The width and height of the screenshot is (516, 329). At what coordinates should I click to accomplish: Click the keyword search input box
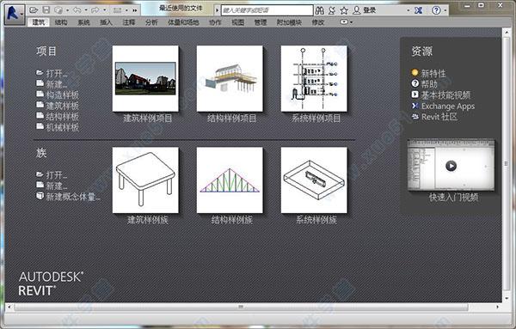267,10
